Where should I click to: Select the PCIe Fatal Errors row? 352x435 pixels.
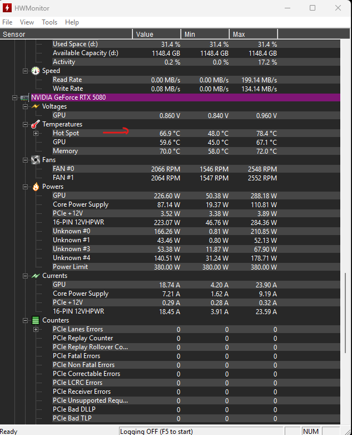(x=196, y=356)
